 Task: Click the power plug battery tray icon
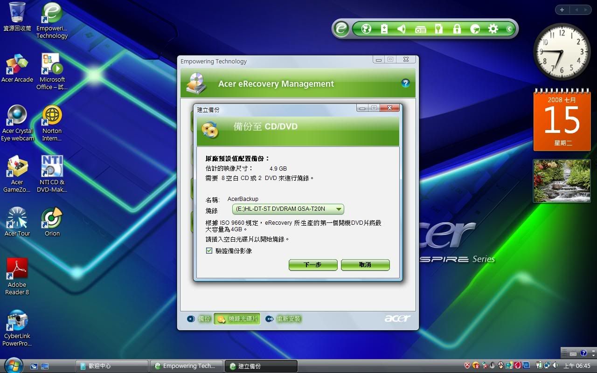[x=540, y=366]
